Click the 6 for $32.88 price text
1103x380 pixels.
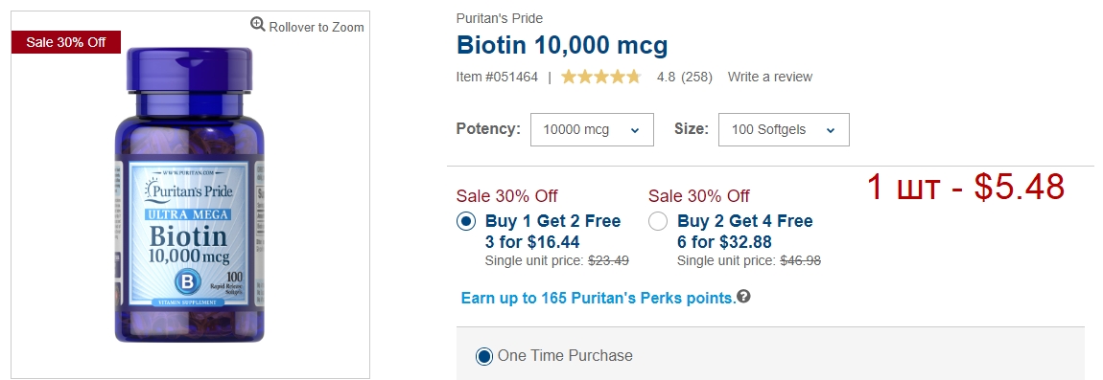[x=724, y=242]
